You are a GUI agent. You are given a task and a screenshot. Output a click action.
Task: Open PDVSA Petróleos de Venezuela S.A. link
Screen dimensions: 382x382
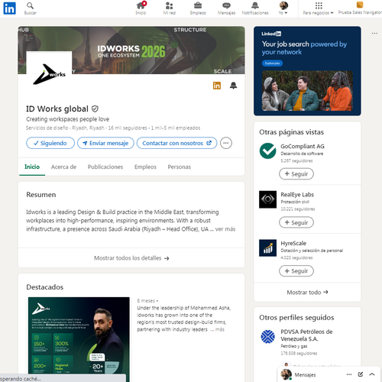pyautogui.click(x=306, y=335)
